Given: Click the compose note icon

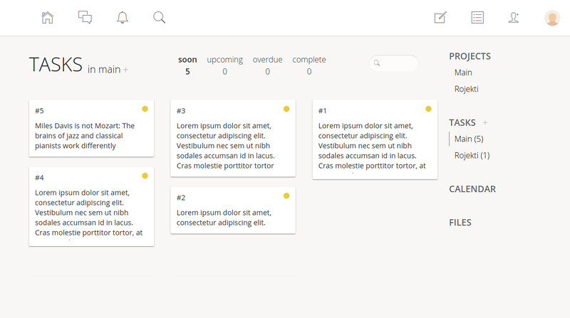Looking at the screenshot, I should click(x=440, y=18).
